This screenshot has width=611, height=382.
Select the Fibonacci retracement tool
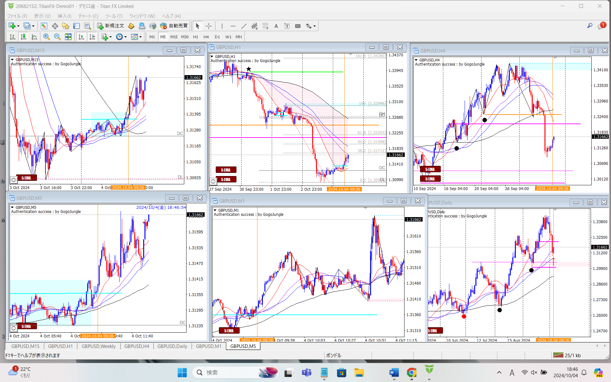pos(265,26)
